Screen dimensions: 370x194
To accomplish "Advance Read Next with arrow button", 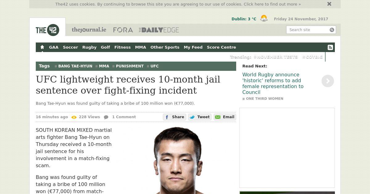I will (328, 81).
